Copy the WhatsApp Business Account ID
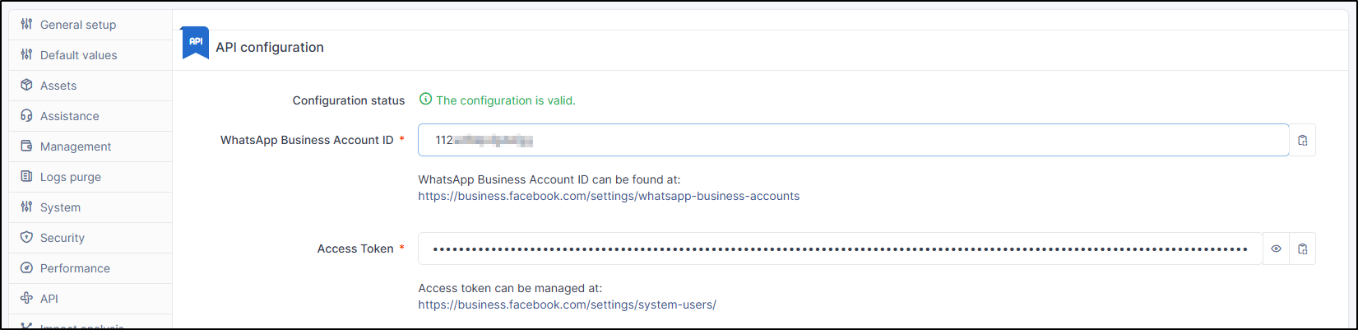The height and width of the screenshot is (330, 1358). 1303,141
